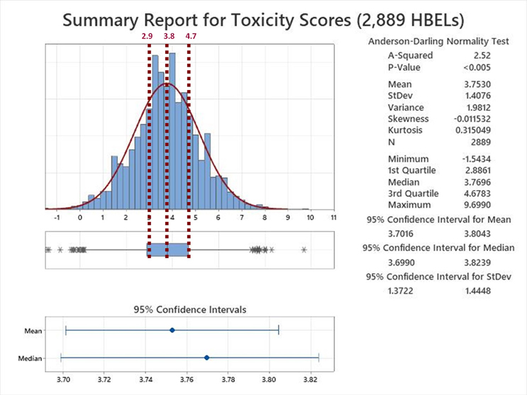Select the histogram x-axis tick label -1
Image resolution: width=527 pixels, height=395 pixels.
(x=57, y=218)
